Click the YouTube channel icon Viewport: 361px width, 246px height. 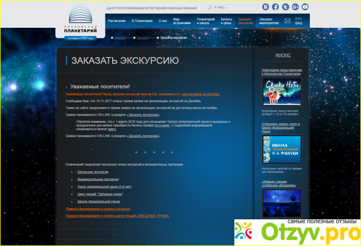[x=304, y=7]
